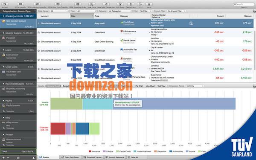Screen dimensions: 256x160
Task: Collapse the Household Budgets group
Action: coord(3,84)
